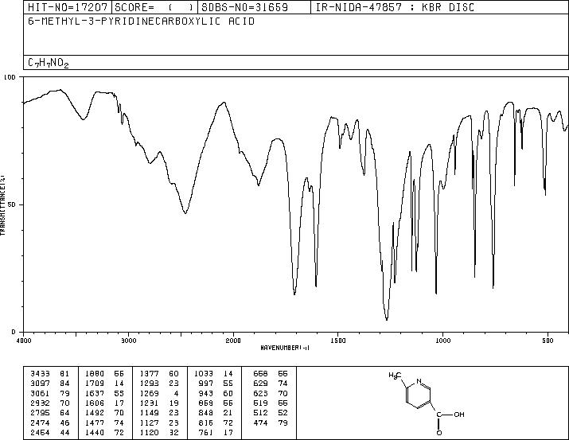Select the 1709 peak entry in the table
This screenshot has height=440, width=569.
coord(104,384)
